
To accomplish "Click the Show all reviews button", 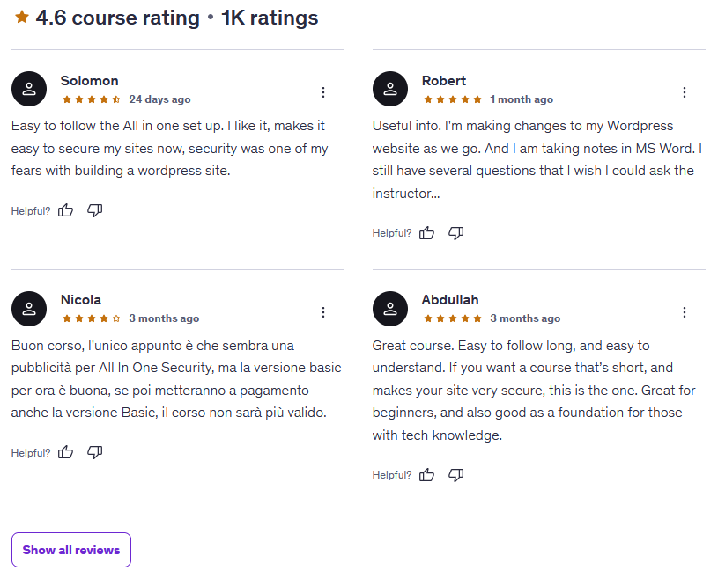I will click(71, 550).
